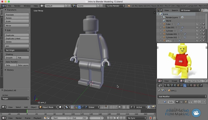This screenshot has width=208, height=120.
Task: Open the Object properties tab (orange cube)
Action: coord(178,85)
